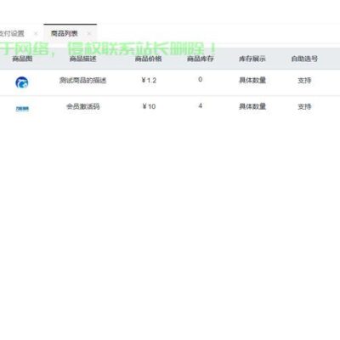Click the 商品描述 column header
Viewport: 340px width, 340px height.
click(83, 59)
